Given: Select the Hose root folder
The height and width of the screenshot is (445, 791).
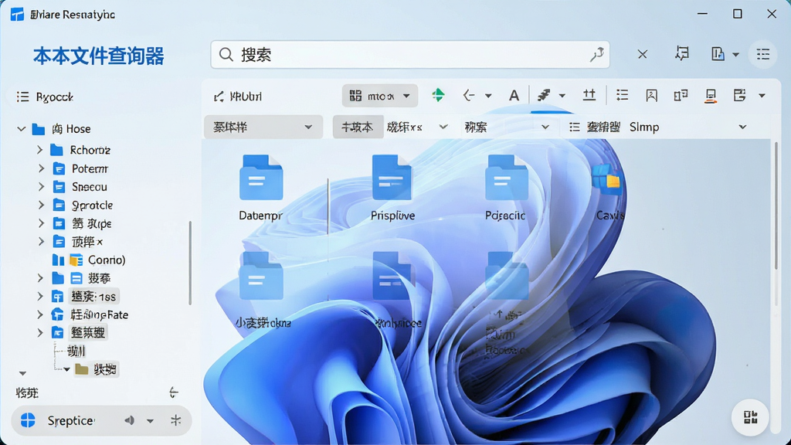Looking at the screenshot, I should point(70,129).
